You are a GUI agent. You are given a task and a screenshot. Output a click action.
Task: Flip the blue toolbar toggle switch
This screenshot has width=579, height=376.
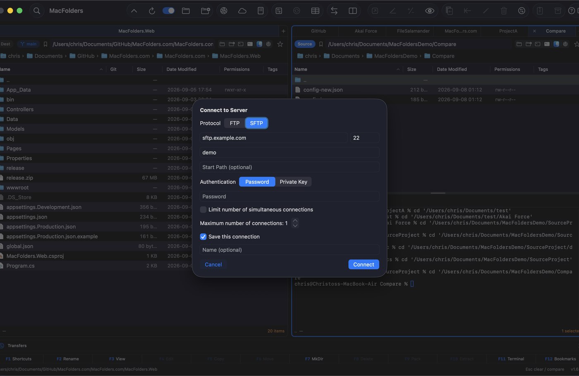[168, 11]
